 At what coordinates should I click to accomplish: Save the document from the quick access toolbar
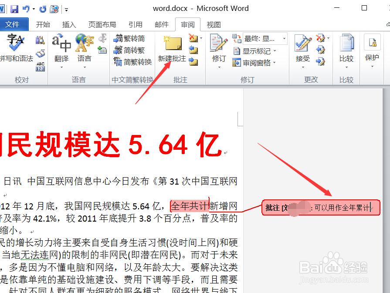pyautogui.click(x=14, y=9)
